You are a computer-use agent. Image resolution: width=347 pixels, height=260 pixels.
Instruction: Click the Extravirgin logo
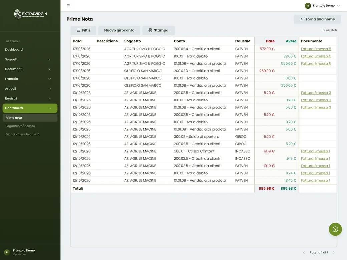[x=31, y=14]
